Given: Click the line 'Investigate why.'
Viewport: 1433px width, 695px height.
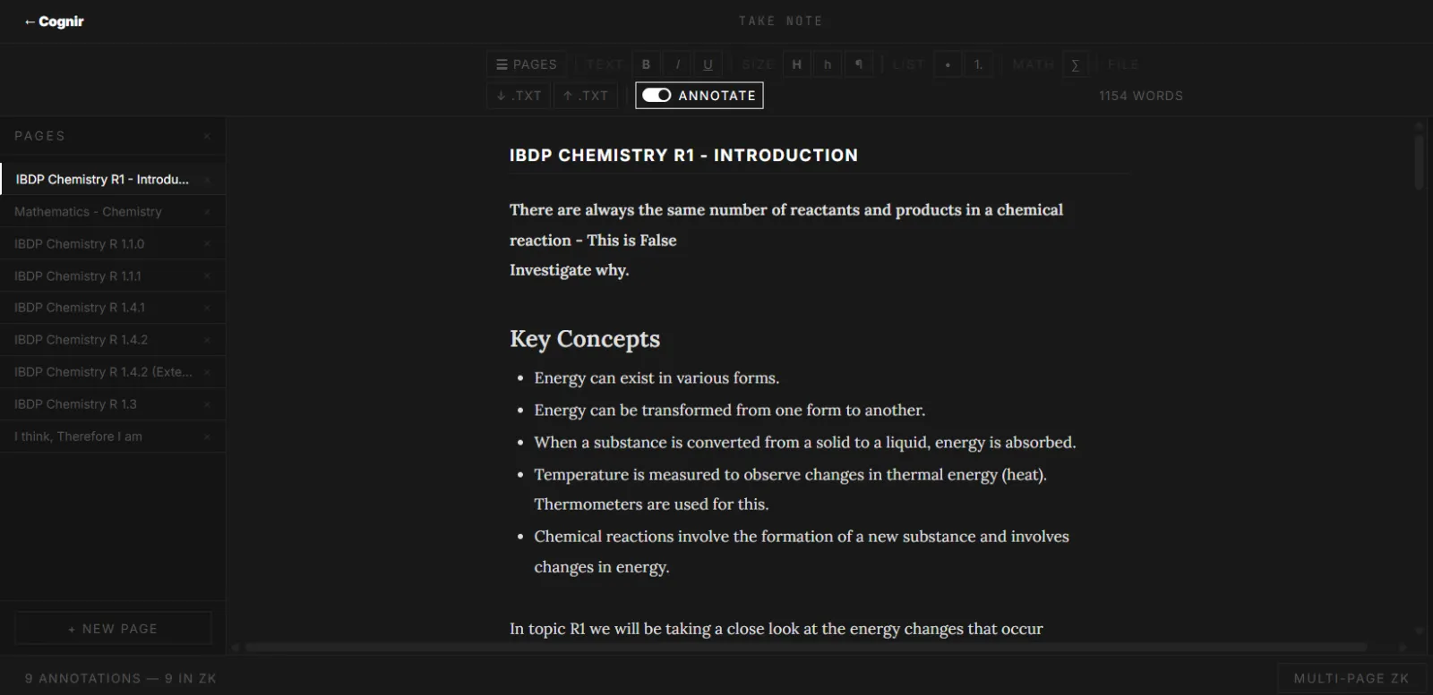Looking at the screenshot, I should (570, 270).
